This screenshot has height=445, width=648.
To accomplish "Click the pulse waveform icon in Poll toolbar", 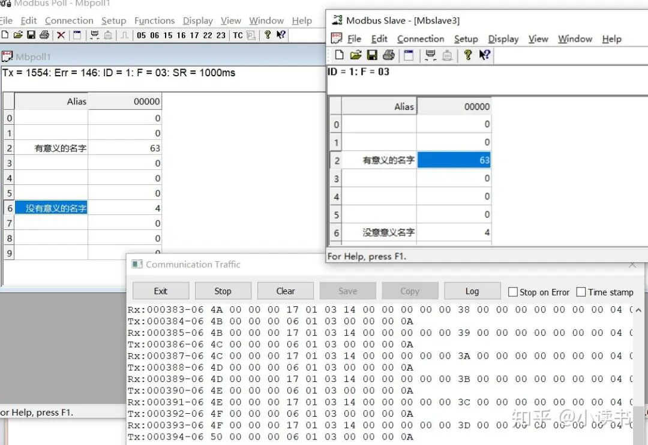I will tap(124, 35).
